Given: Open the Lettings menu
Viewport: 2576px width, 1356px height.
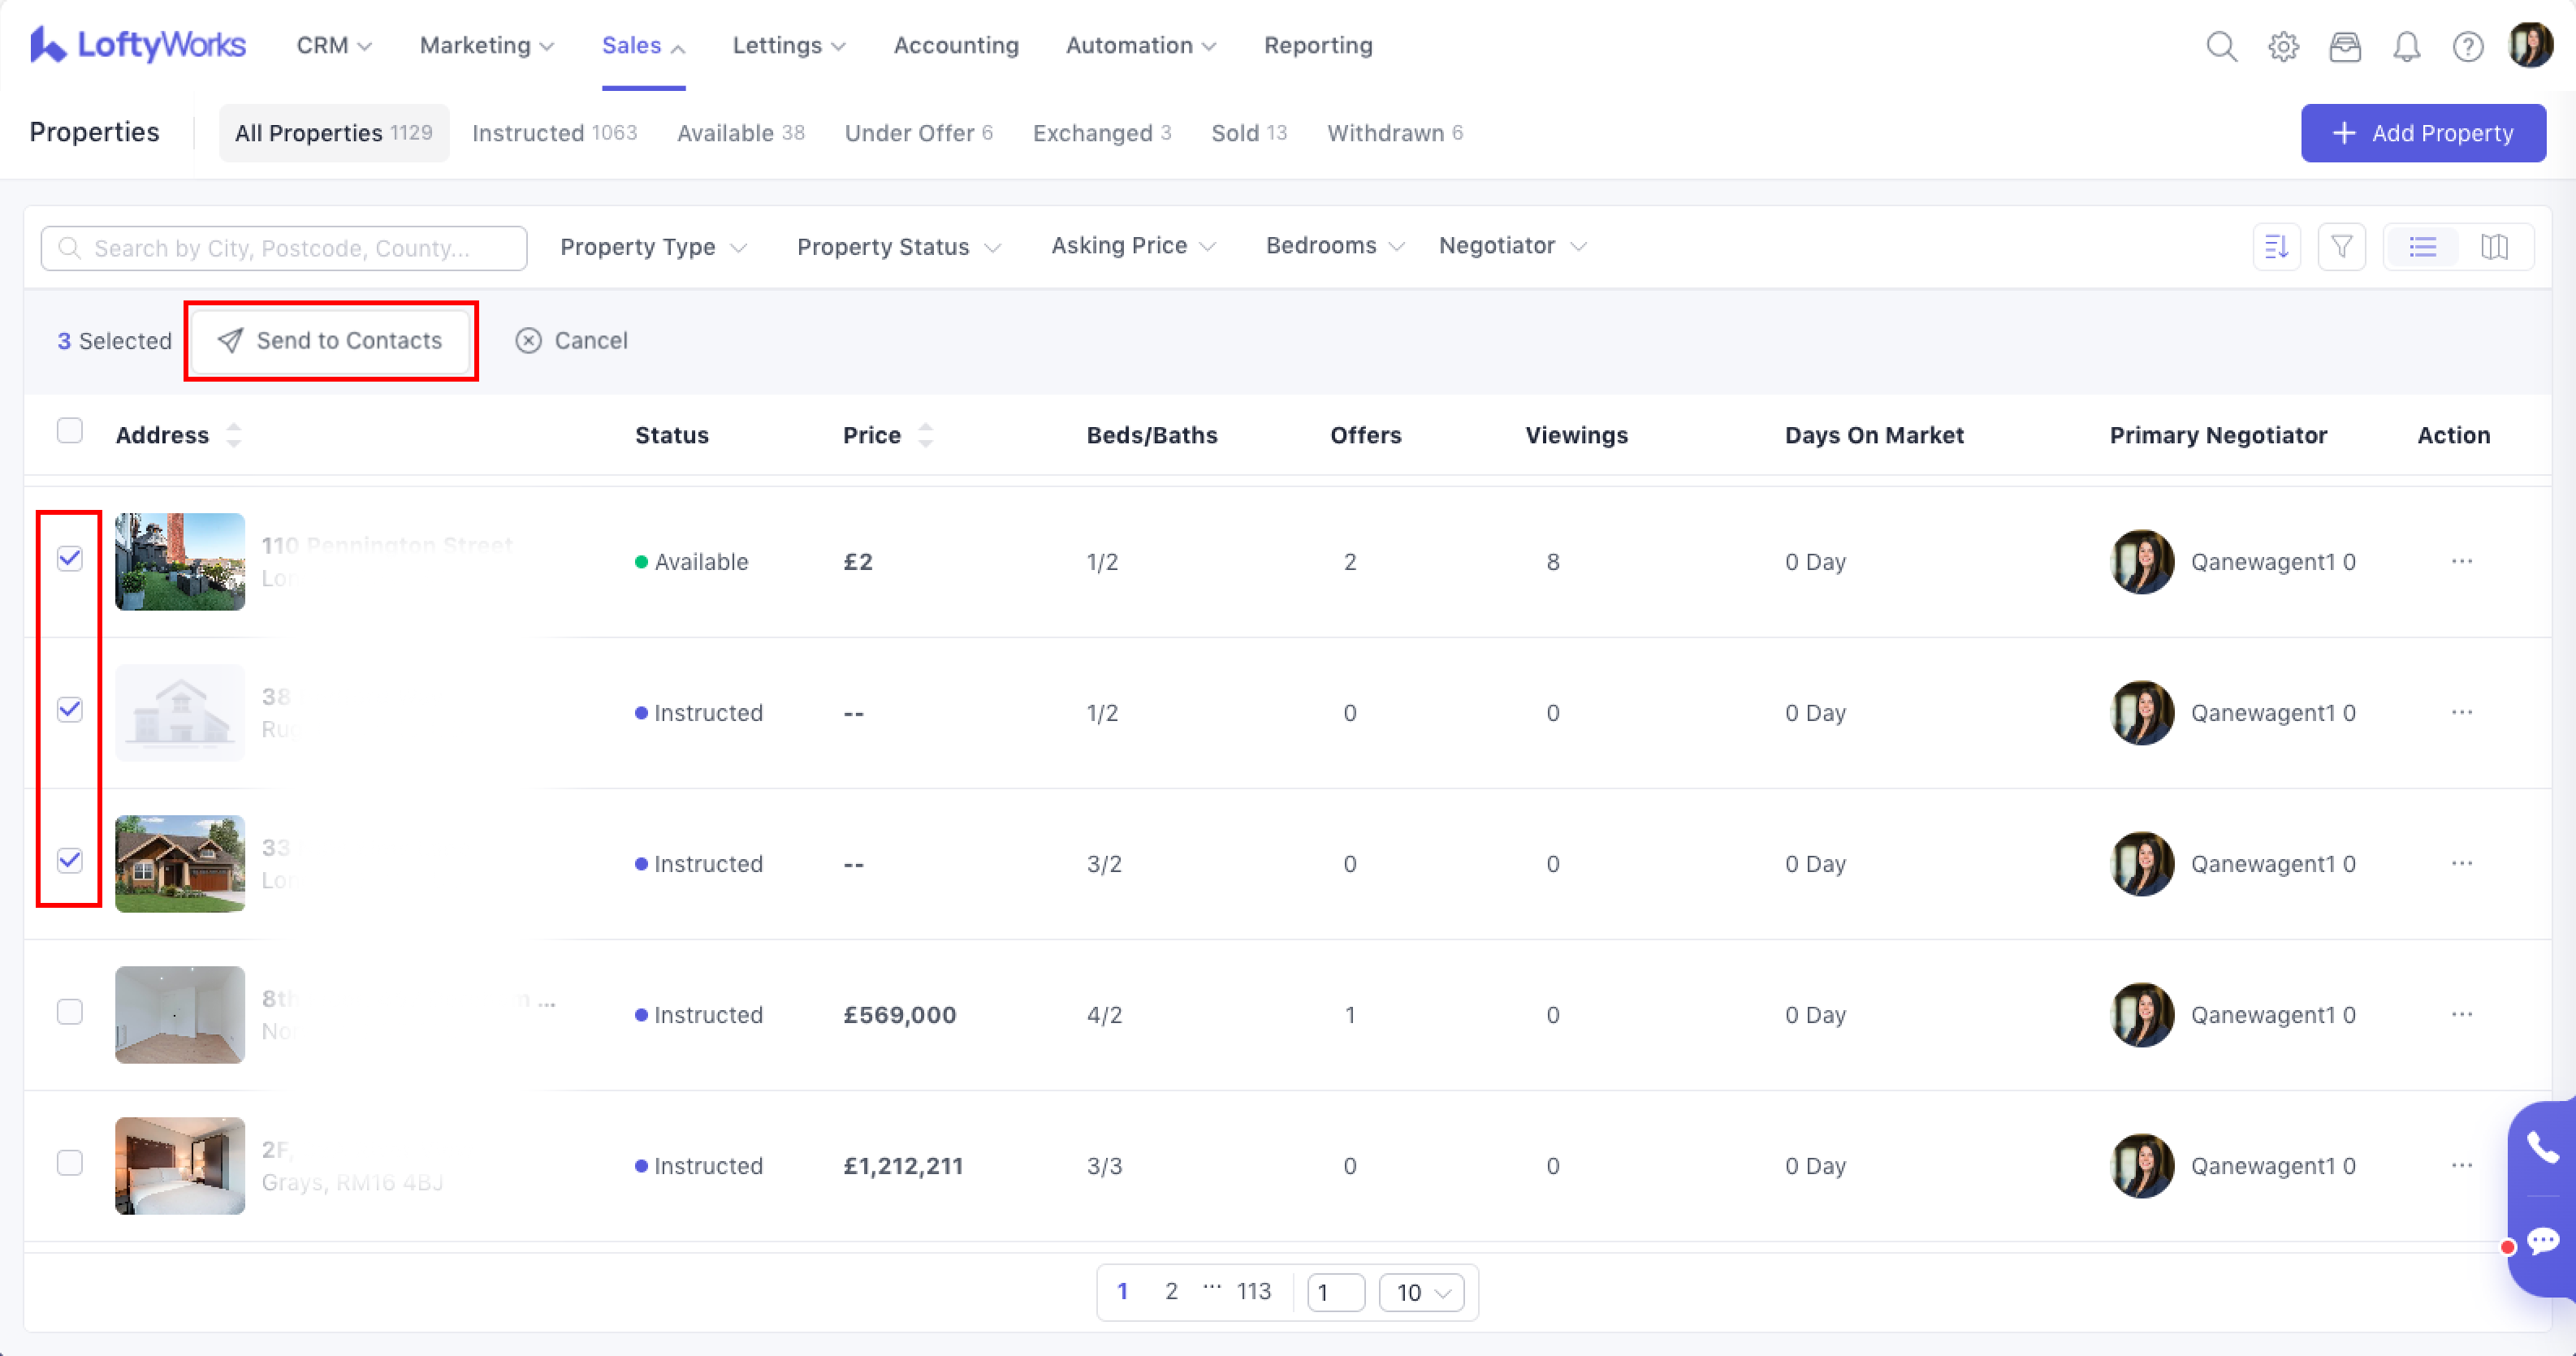Looking at the screenshot, I should coord(788,46).
